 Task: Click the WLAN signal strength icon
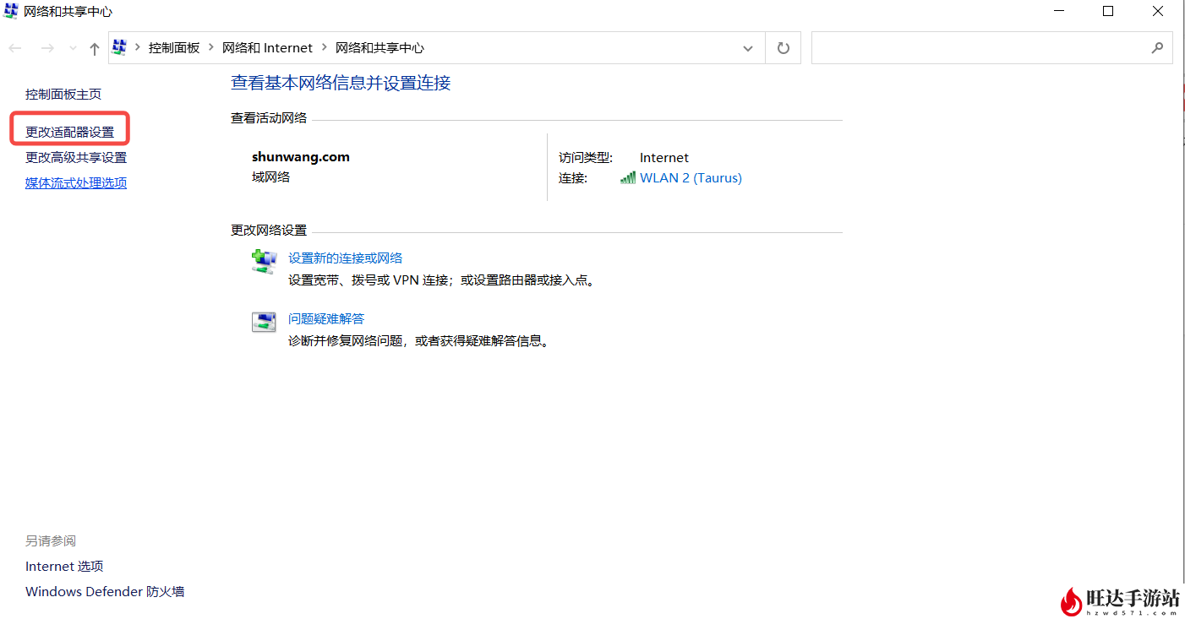click(x=628, y=177)
